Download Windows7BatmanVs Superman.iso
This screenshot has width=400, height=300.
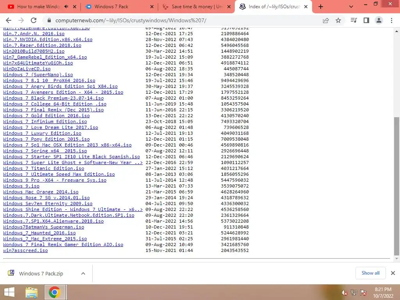[44, 227]
